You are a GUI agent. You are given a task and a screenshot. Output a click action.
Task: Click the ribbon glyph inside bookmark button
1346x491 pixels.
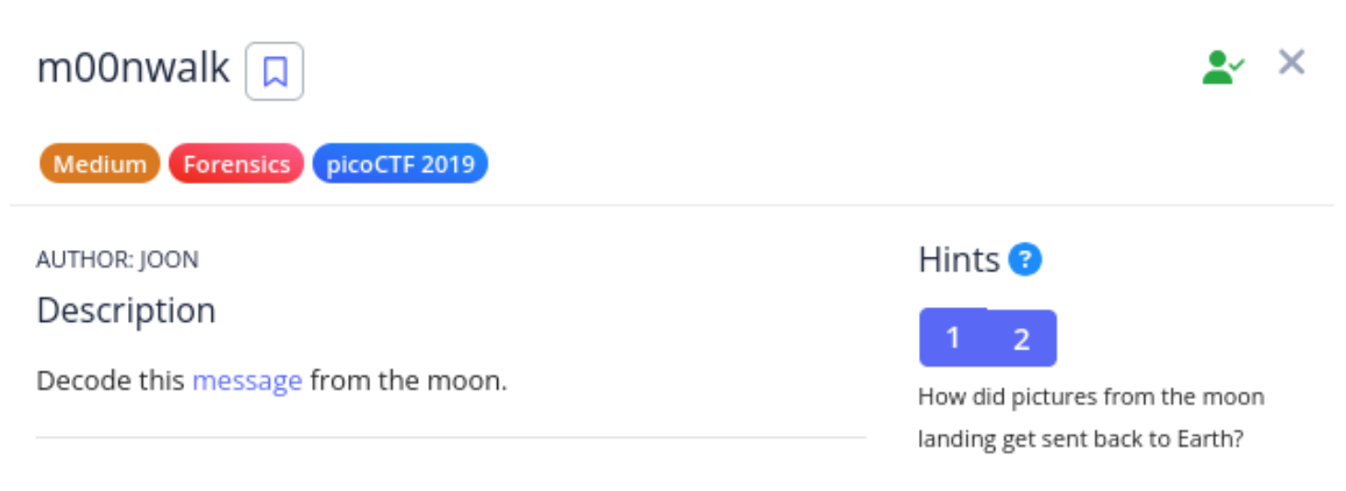point(274,71)
